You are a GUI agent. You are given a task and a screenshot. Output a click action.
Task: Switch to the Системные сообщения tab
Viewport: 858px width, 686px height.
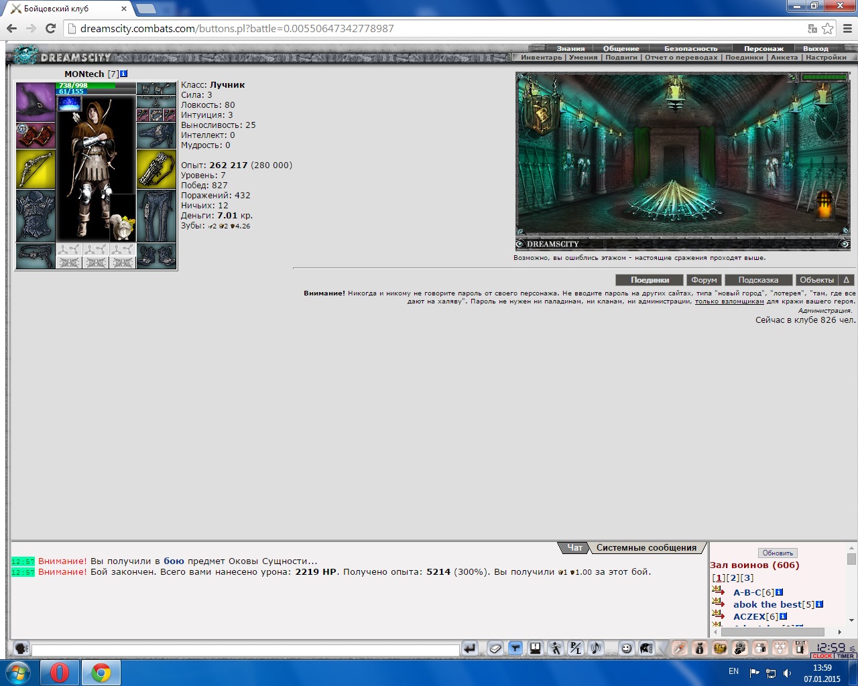coord(646,548)
